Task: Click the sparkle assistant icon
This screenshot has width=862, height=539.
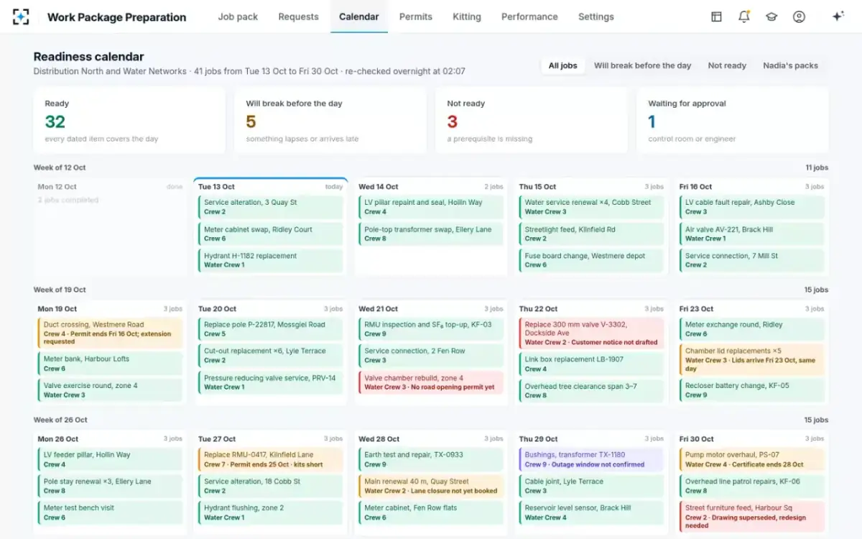Action: [x=838, y=17]
